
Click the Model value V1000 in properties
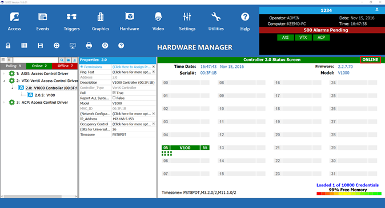(117, 103)
